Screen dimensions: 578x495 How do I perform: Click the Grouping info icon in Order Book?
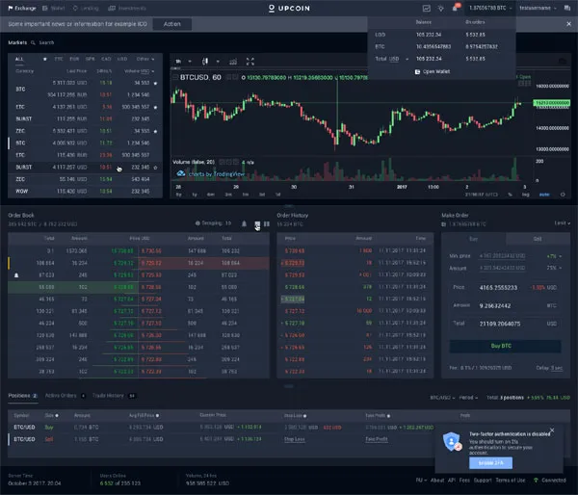(x=197, y=223)
